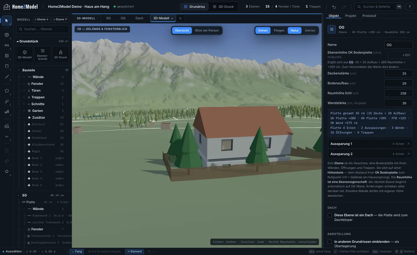Image resolution: width=417 pixels, height=255 pixels.
Task: Click the model tree search field
Action: click(42, 29)
